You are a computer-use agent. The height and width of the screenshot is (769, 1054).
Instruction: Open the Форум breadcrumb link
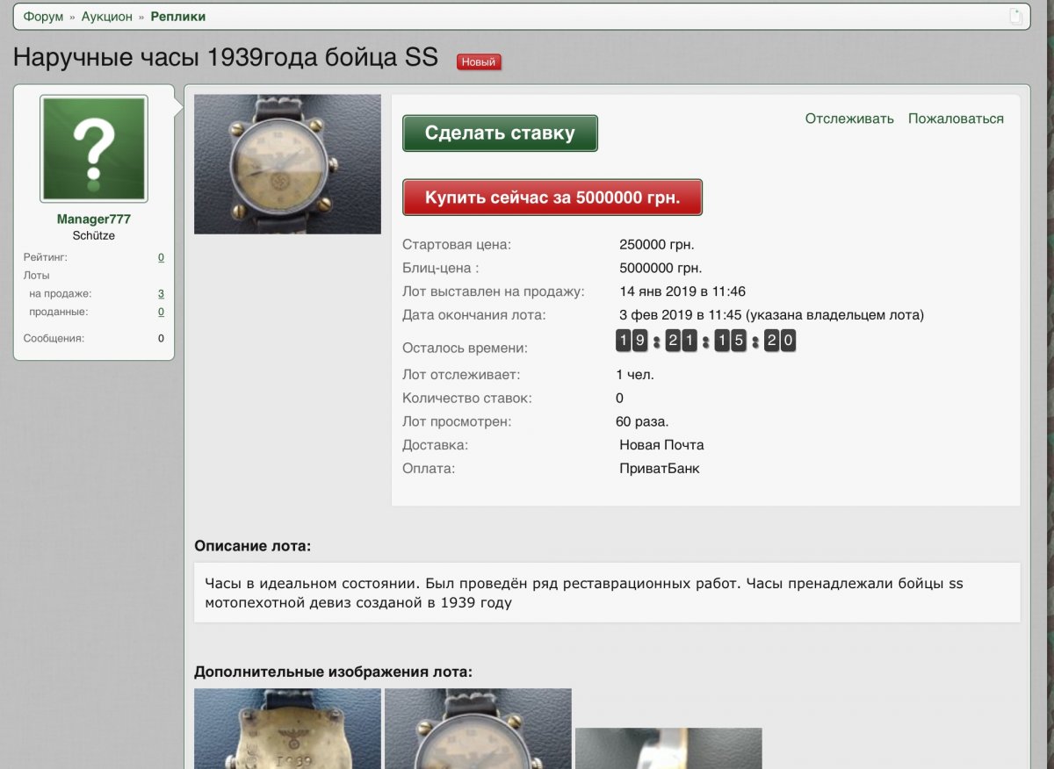tap(44, 17)
